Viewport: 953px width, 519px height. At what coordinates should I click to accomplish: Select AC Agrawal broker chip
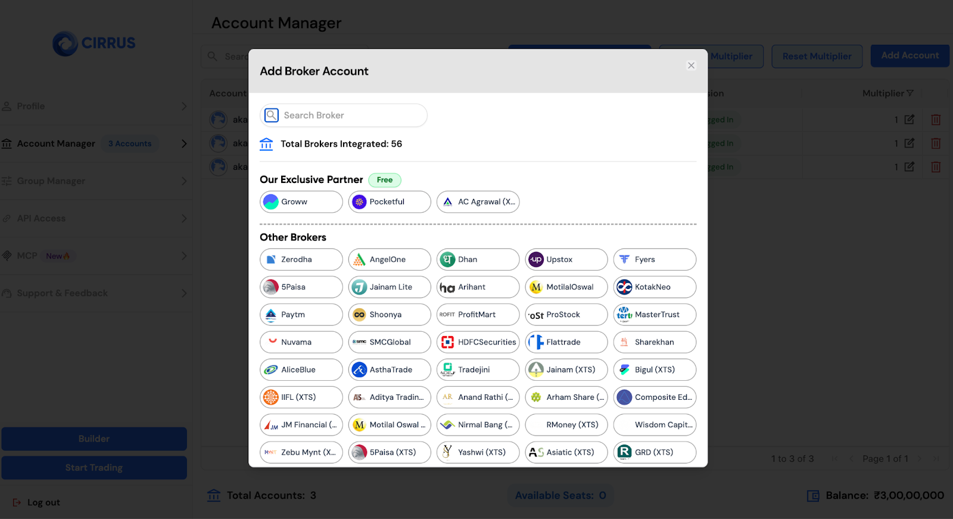point(478,201)
